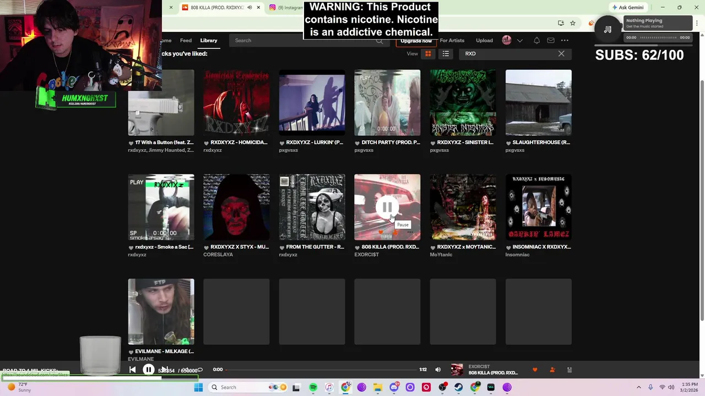This screenshot has width=705, height=396.
Task: Open Steam from the taskbar
Action: pos(458,387)
